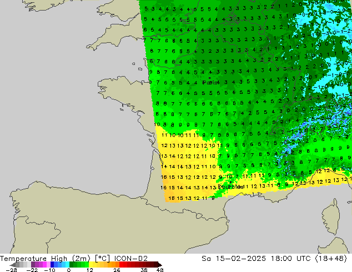Click the black dot marking Paris
Image resolution: width=352 pixels, height=272 pixels.
(209, 78)
